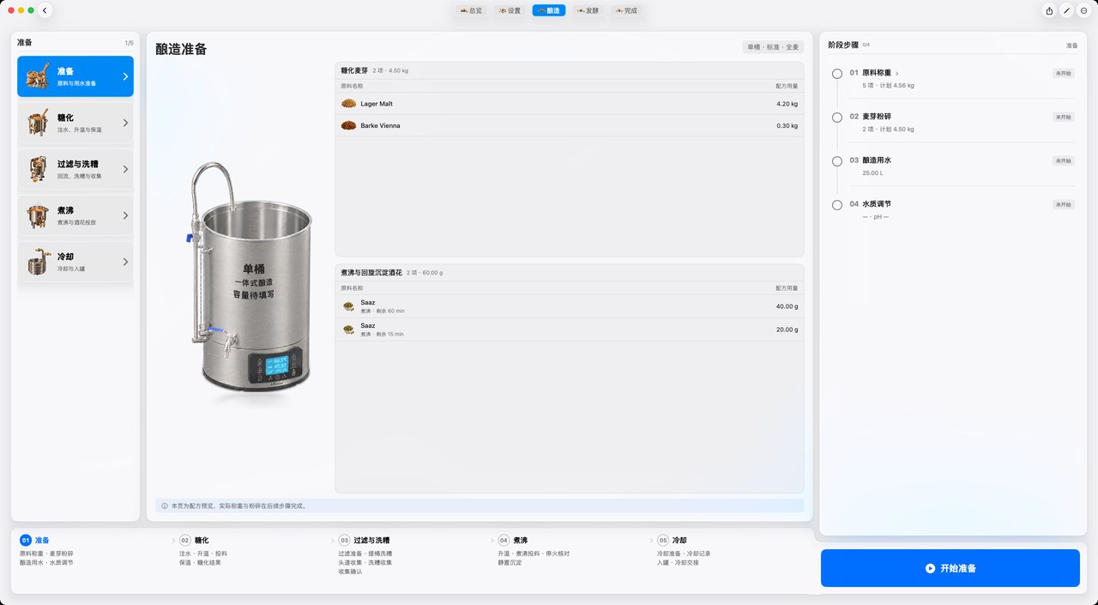Check the 水质调节 step circle

click(837, 205)
